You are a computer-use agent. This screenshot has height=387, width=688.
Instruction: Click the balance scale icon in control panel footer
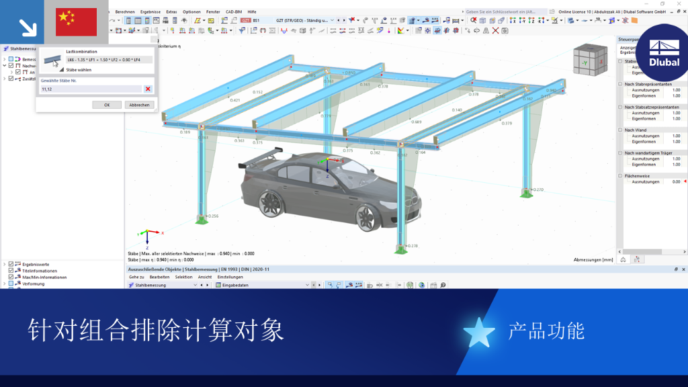click(x=623, y=260)
